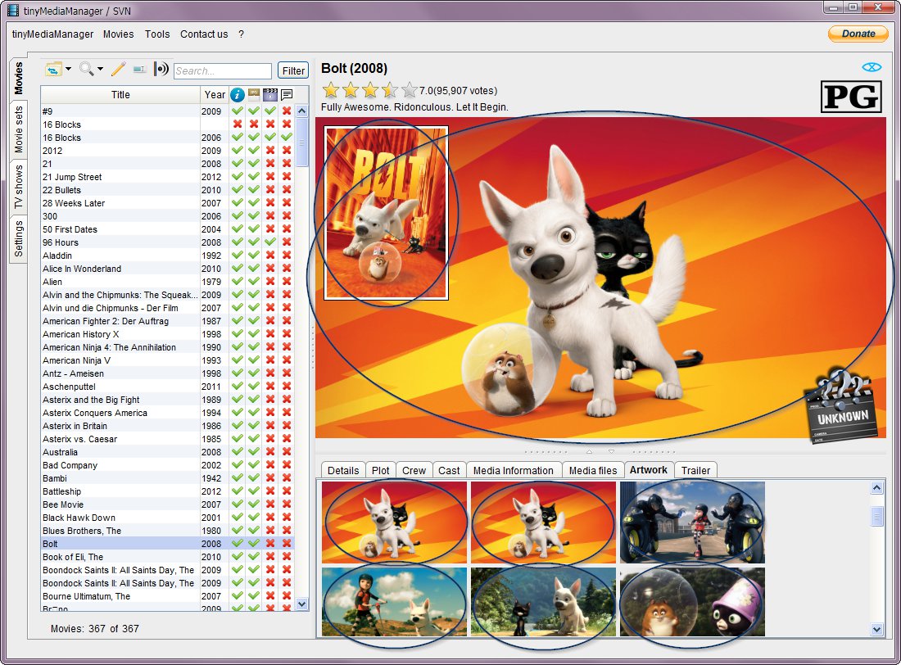Collapse the fanart pane with splitter up arrow
This screenshot has height=665, width=901.
[x=589, y=452]
